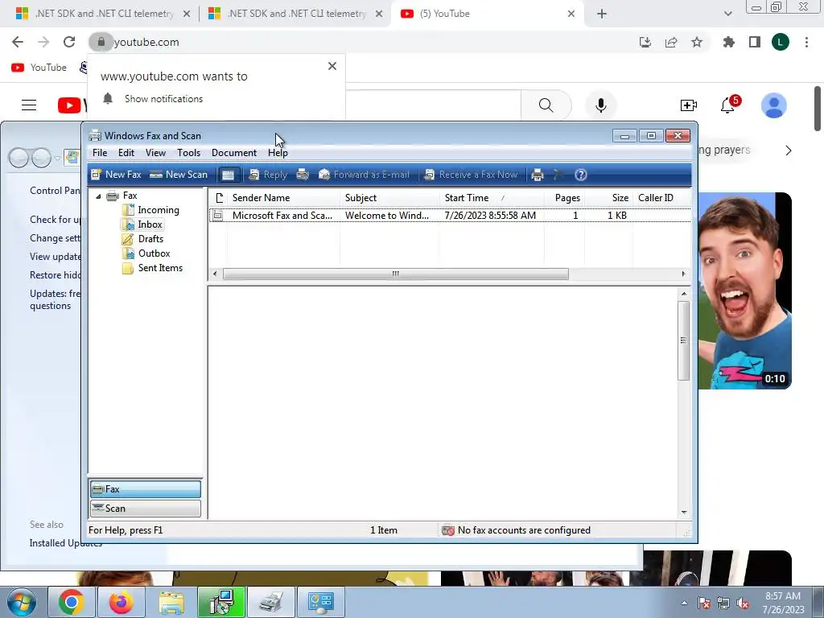The width and height of the screenshot is (824, 618).
Task: Open a new Chrome tab with plus button
Action: click(x=602, y=14)
